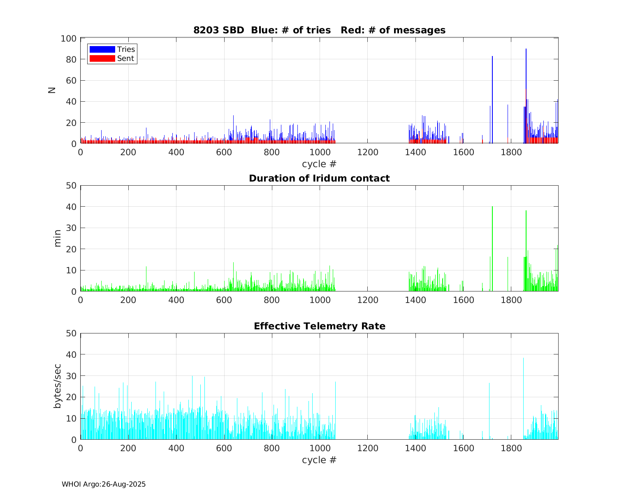Image resolution: width=617 pixels, height=494 pixels.
Task: Click the 'Duration of Iridum contact' title
Action: point(319,178)
